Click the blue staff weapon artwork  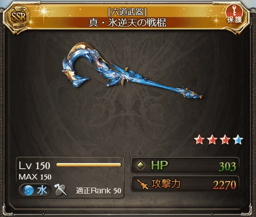(x=131, y=71)
